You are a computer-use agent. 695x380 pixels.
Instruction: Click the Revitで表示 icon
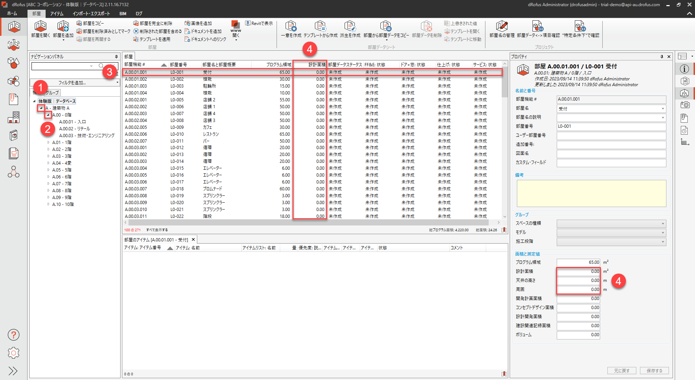click(259, 24)
